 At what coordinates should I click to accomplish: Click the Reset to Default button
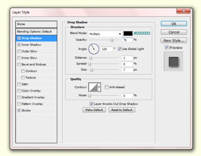pyautogui.click(x=122, y=110)
